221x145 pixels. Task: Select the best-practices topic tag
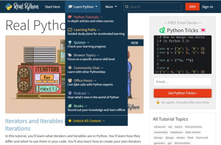click(x=193, y=127)
